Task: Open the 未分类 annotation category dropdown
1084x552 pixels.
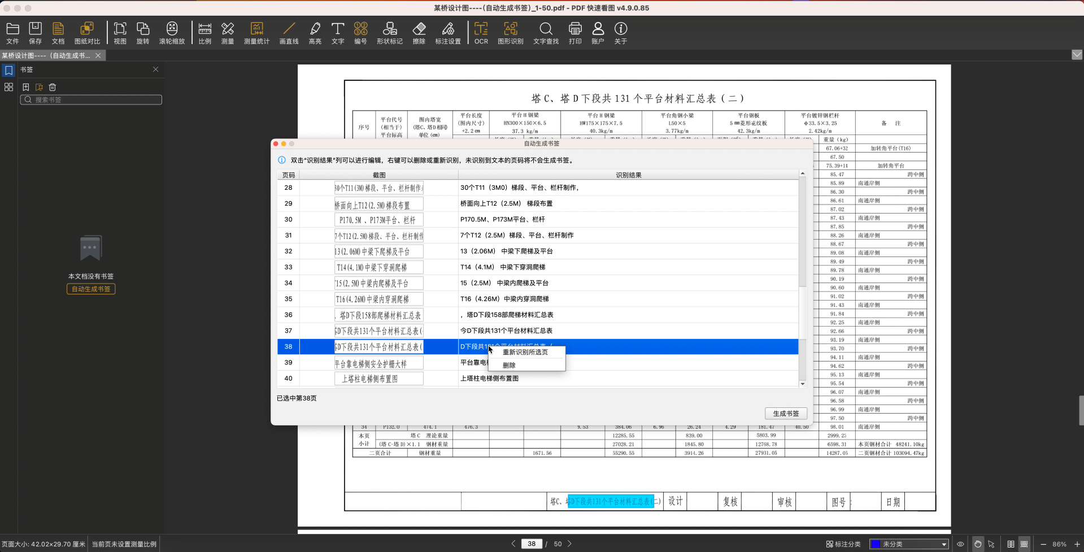Action: tap(909, 544)
